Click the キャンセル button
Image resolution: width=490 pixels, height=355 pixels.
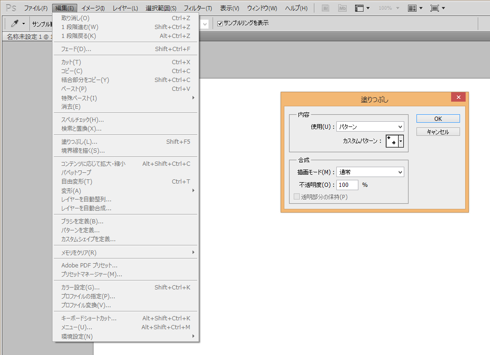click(x=438, y=132)
